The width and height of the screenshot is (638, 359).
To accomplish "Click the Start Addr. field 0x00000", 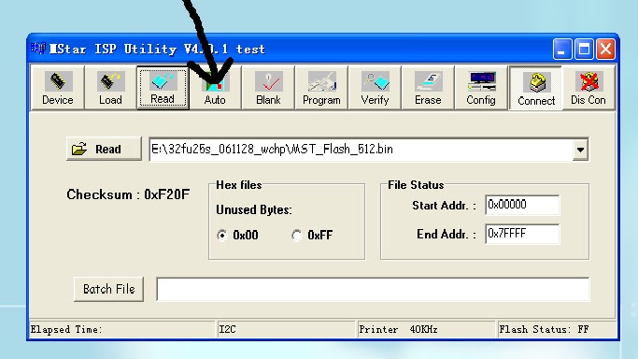I will click(522, 205).
